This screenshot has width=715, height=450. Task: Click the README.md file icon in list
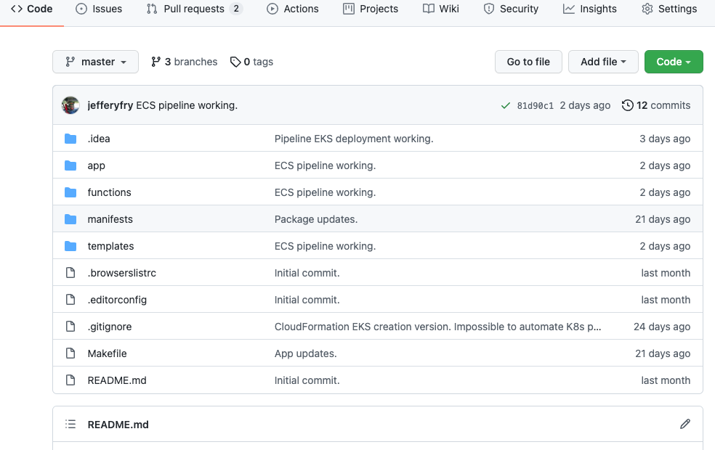[70, 380]
